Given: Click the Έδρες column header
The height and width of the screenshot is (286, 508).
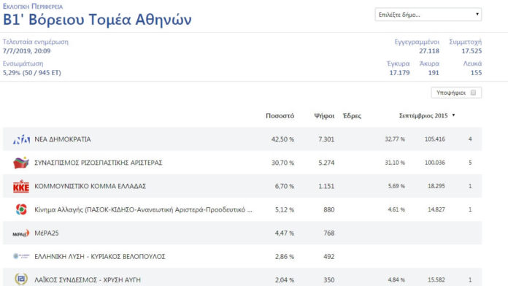Looking at the screenshot, I should pos(352,115).
